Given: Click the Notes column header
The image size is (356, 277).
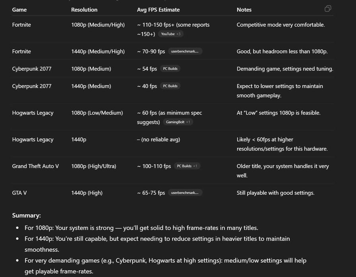Looking at the screenshot, I should [x=245, y=10].
